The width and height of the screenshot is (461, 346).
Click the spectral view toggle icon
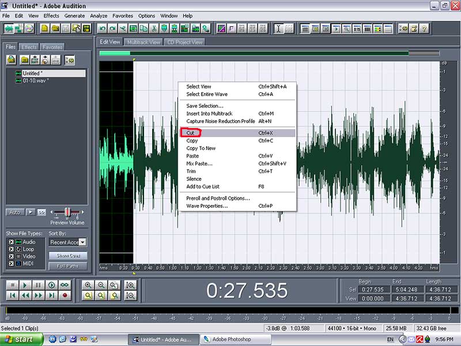click(x=221, y=28)
